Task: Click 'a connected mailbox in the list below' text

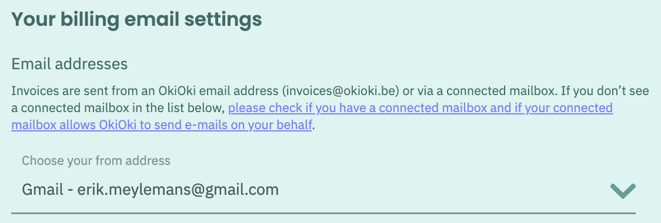Action: tap(118, 108)
